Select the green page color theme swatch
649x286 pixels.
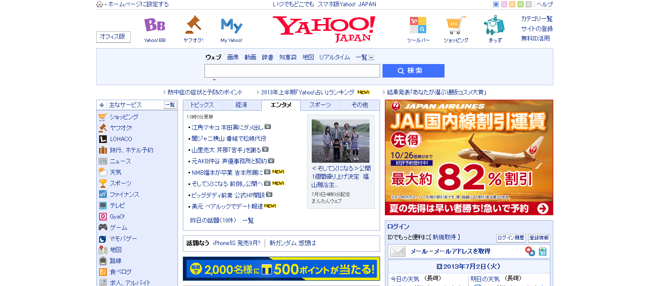pos(521,4)
